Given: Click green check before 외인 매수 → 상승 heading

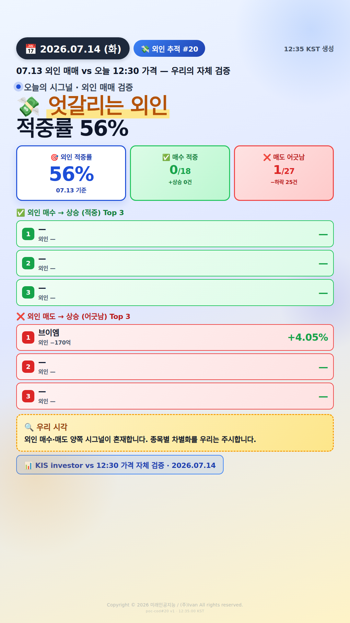Looking at the screenshot, I should coord(20,213).
